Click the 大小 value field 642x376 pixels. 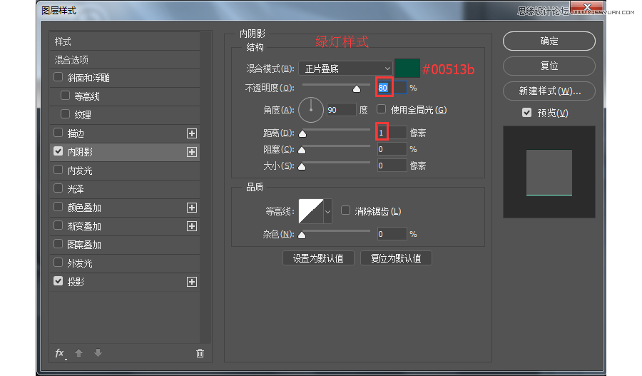tap(392, 166)
